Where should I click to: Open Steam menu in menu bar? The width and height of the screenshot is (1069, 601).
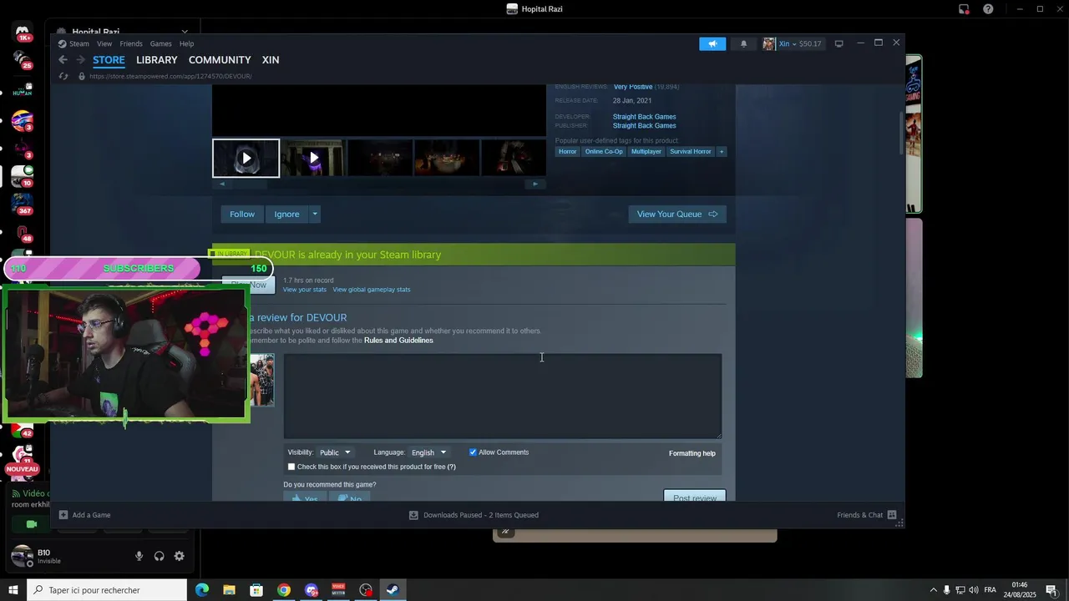point(79,43)
